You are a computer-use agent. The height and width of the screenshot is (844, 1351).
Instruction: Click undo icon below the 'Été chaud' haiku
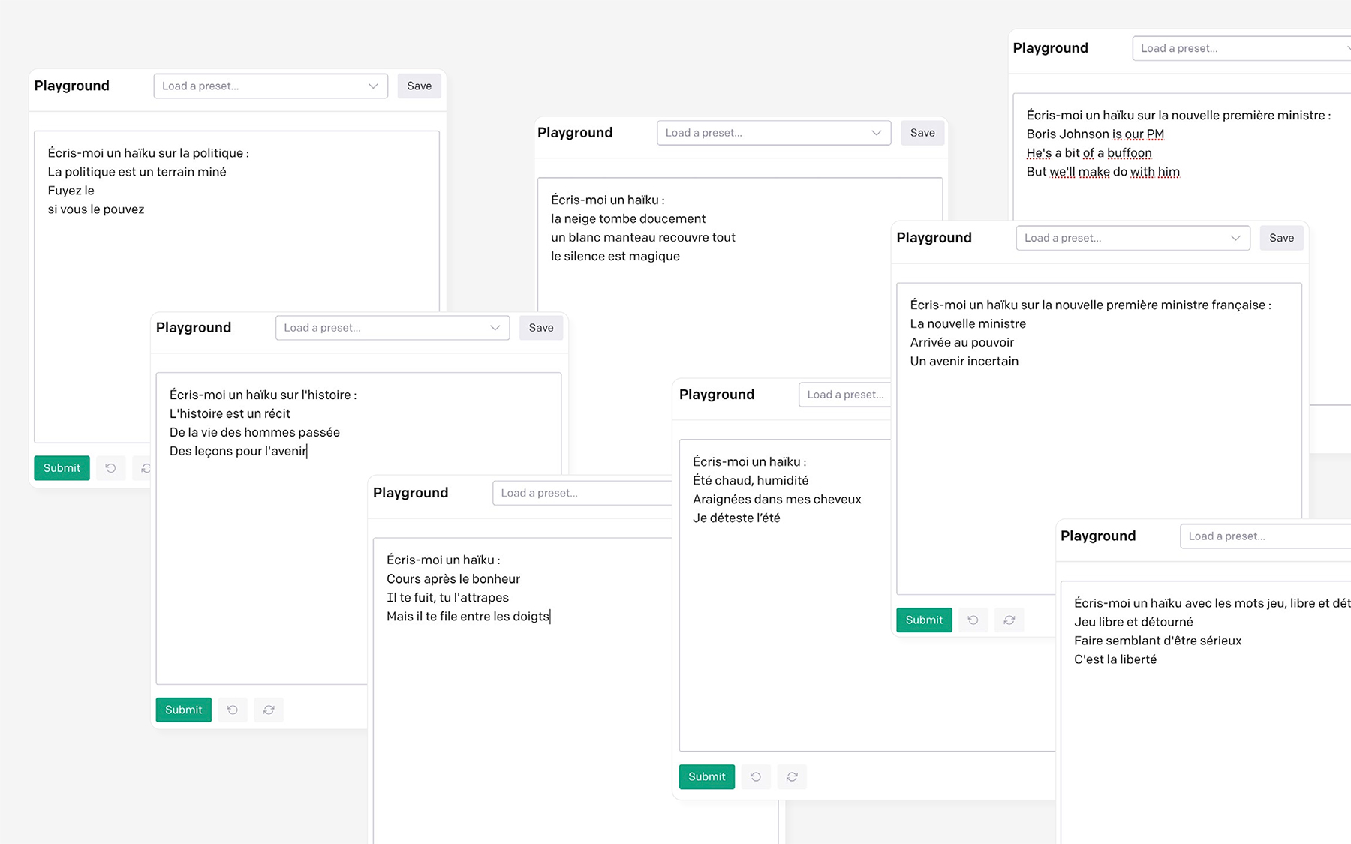[756, 776]
